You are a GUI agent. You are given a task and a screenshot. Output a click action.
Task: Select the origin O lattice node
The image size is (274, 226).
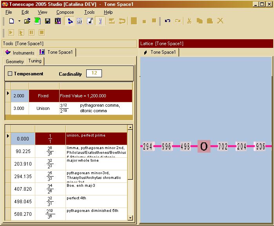click(204, 146)
